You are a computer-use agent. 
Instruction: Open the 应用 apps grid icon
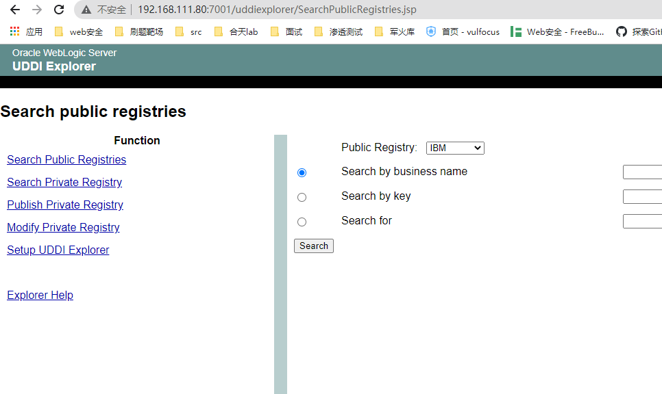pos(15,31)
